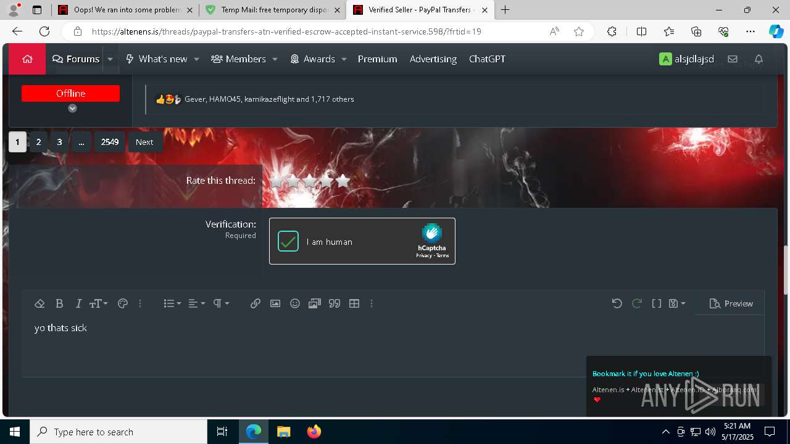Open the hCaptcha Privacy link
The width and height of the screenshot is (790, 444).
pos(423,255)
